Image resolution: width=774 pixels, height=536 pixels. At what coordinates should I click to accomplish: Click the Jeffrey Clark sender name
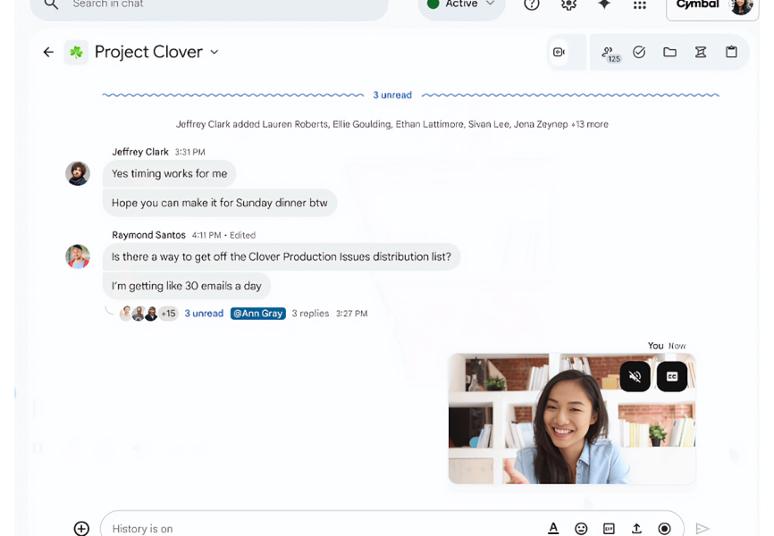click(140, 152)
